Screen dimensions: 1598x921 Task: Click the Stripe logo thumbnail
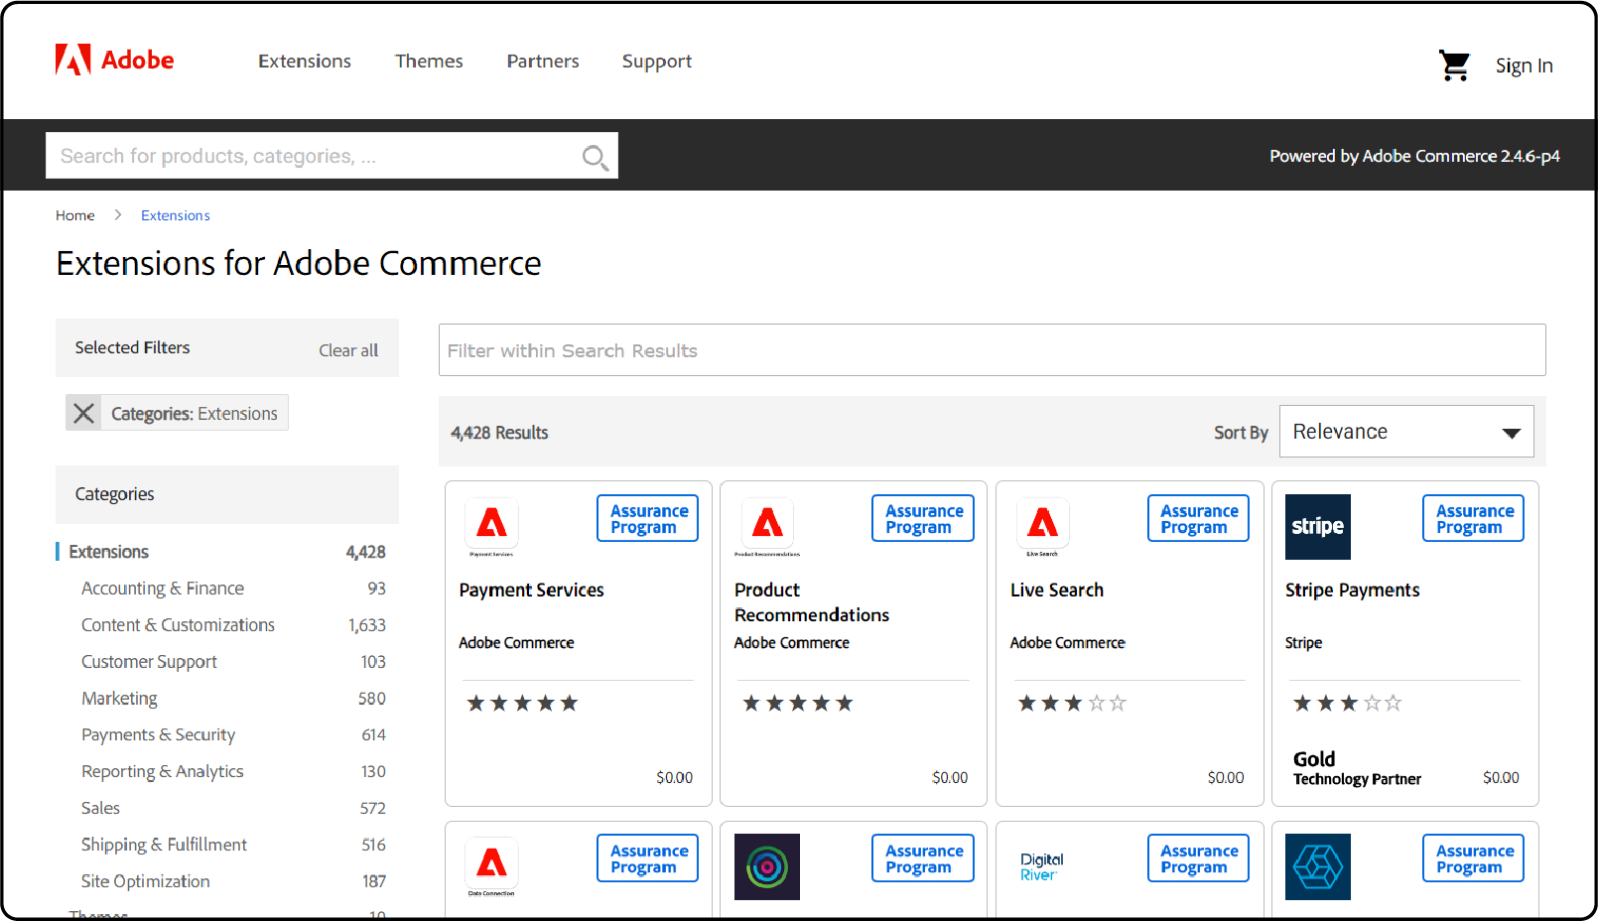click(x=1317, y=526)
